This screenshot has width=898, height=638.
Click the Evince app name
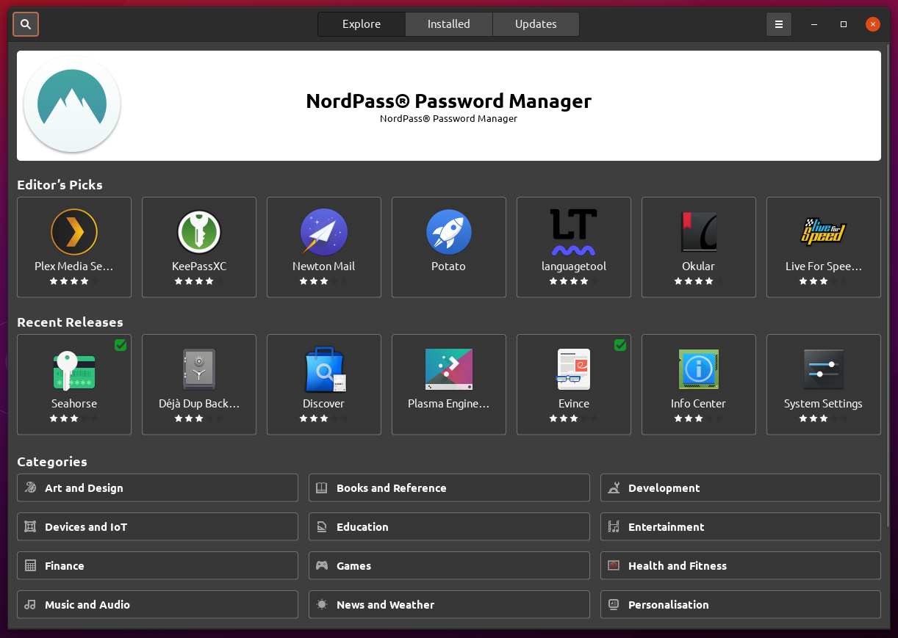[x=574, y=404]
